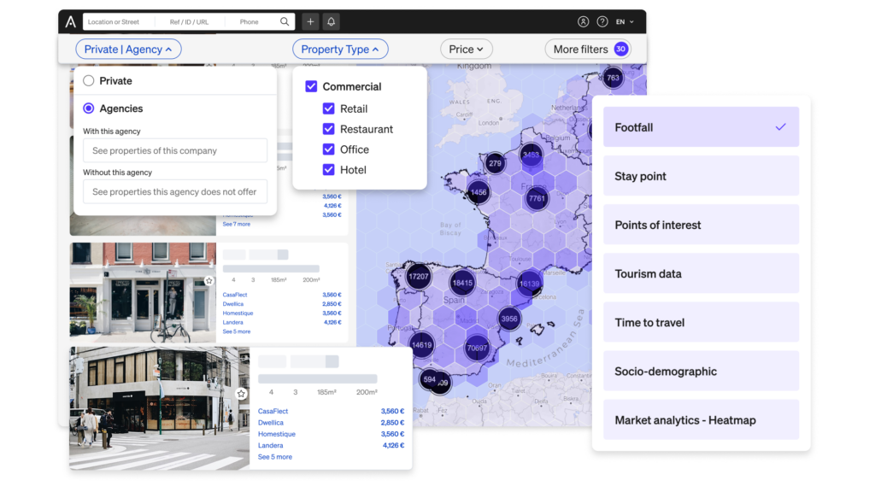Click the app logo in top bar
The height and width of the screenshot is (492, 875).
70,21
